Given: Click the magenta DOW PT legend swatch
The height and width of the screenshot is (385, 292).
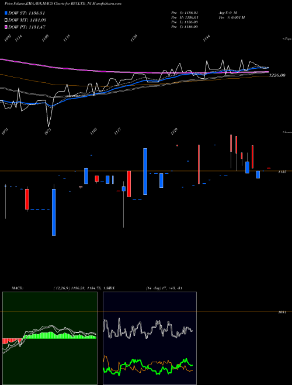Looking at the screenshot, I should pyautogui.click(x=6, y=27).
